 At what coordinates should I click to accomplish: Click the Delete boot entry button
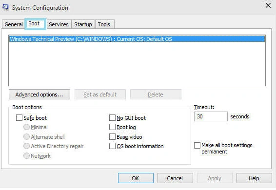coord(156,95)
